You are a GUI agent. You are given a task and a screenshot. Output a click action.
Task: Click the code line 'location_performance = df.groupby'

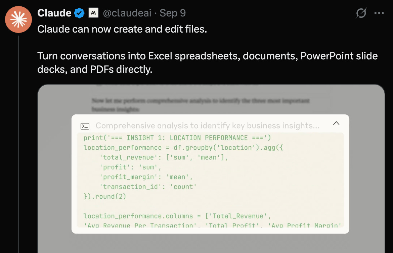[x=183, y=148]
